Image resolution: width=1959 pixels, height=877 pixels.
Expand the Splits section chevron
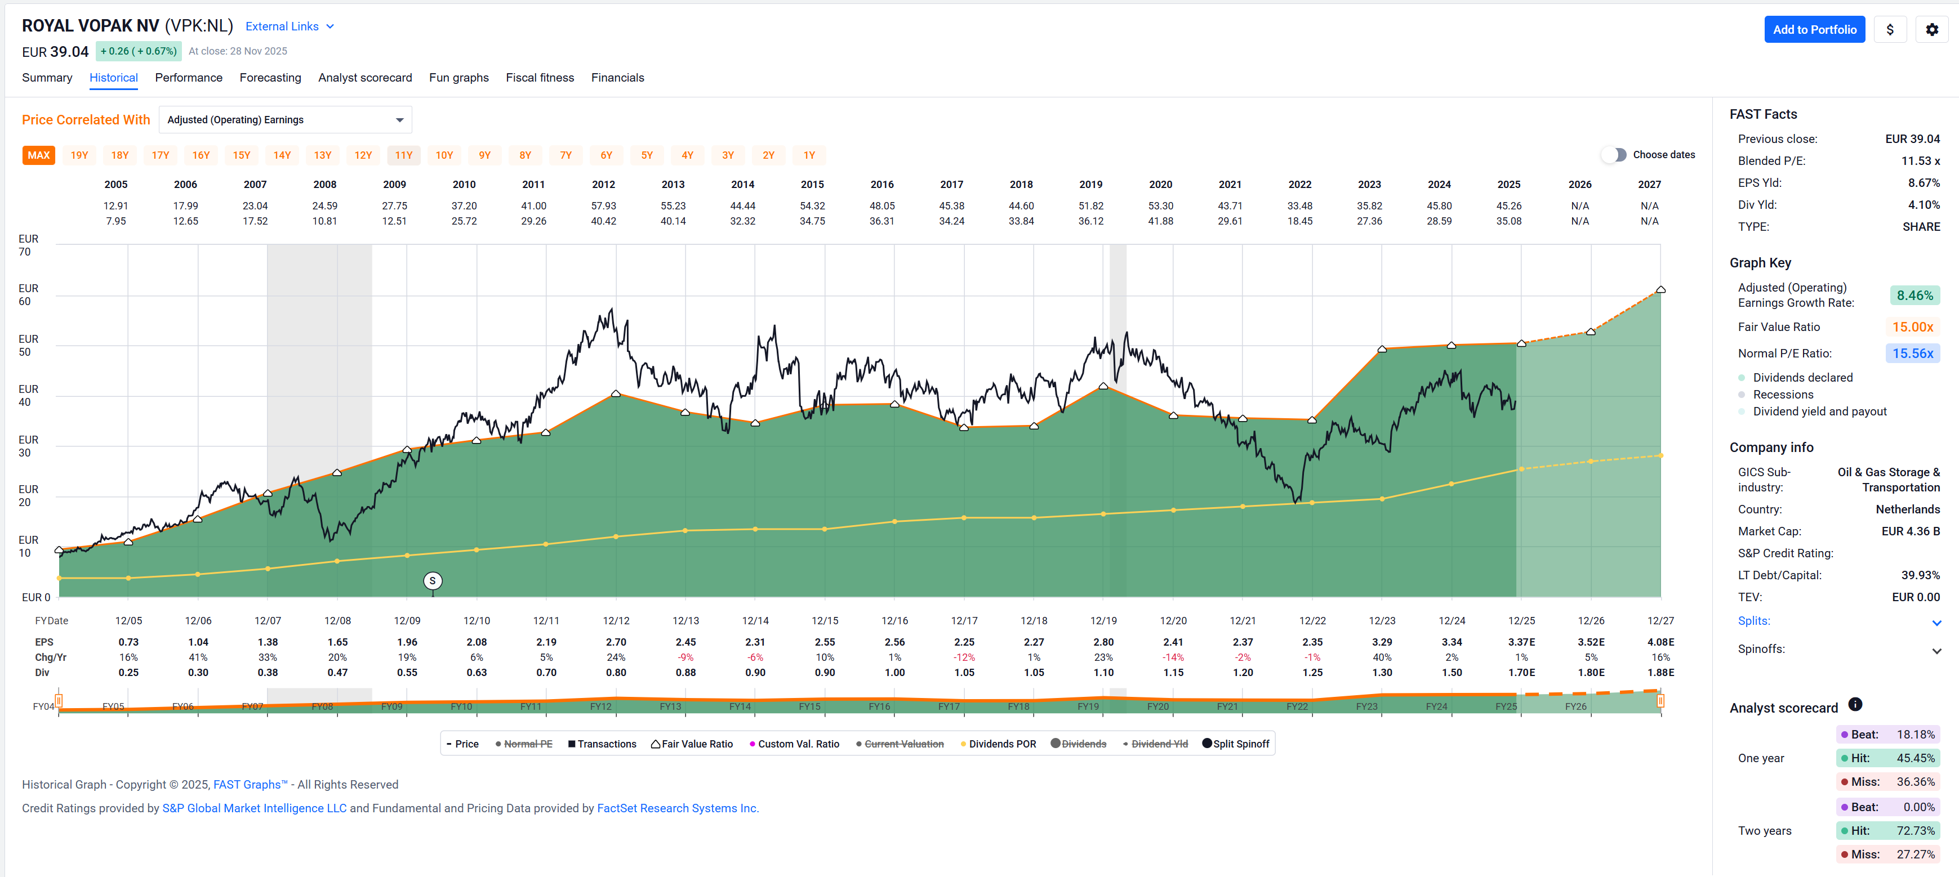1936,623
